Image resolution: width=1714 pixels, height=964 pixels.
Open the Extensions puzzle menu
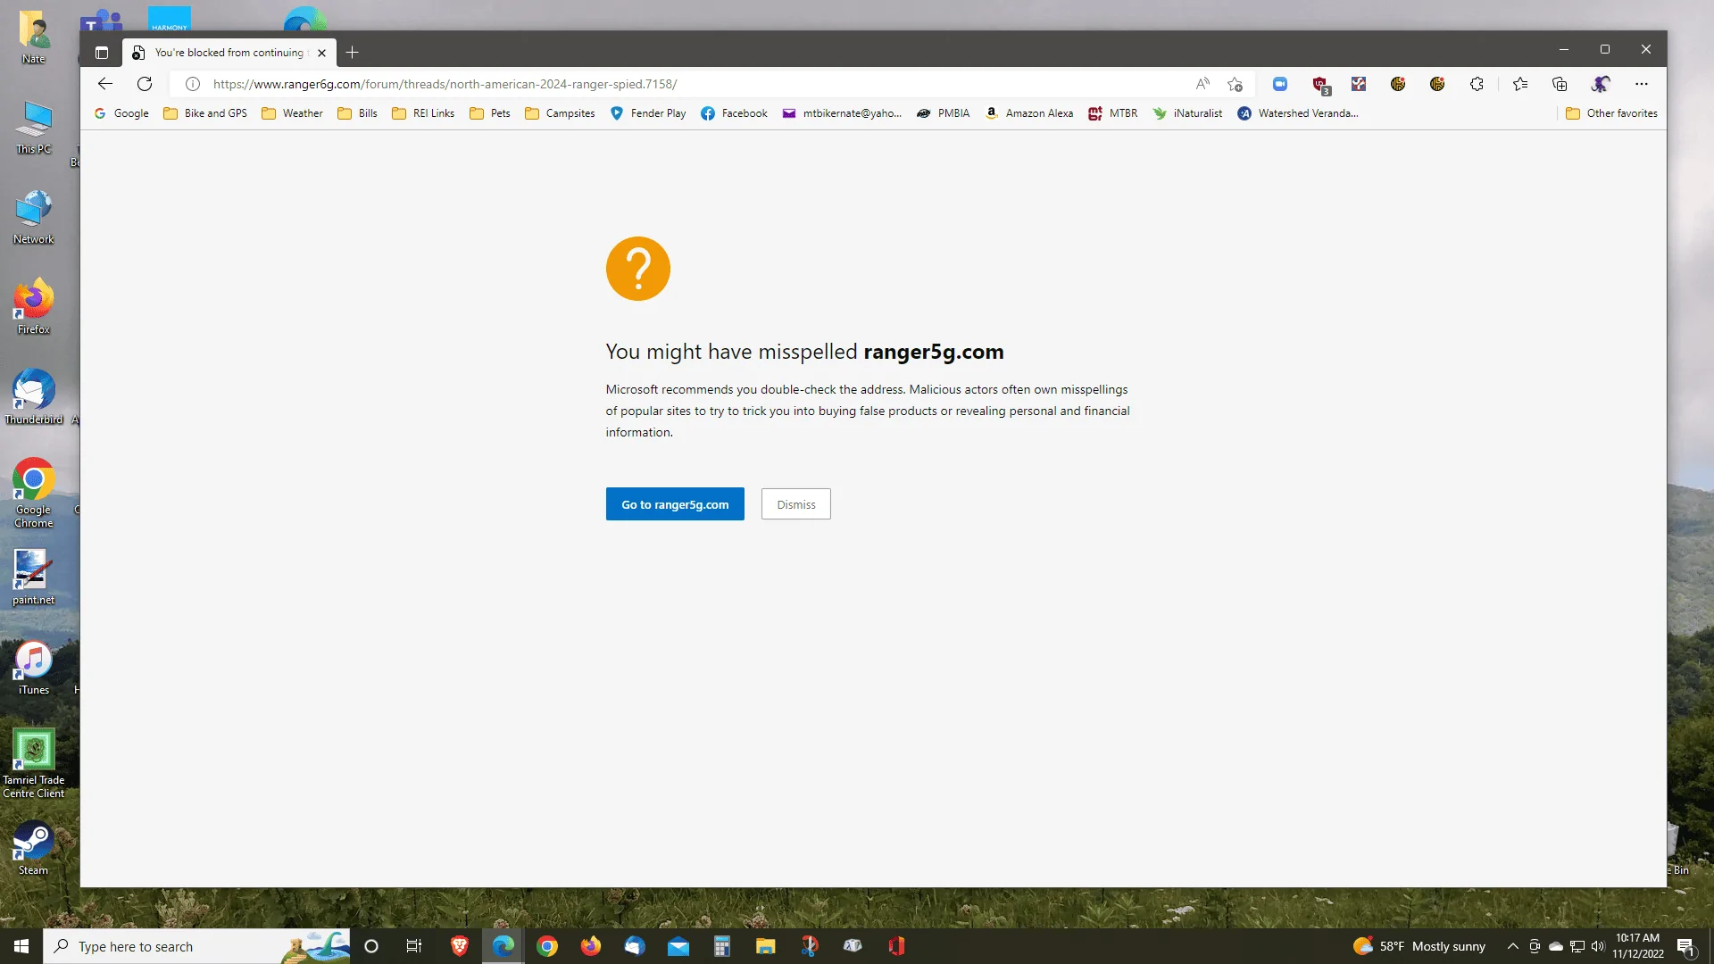[1477, 84]
